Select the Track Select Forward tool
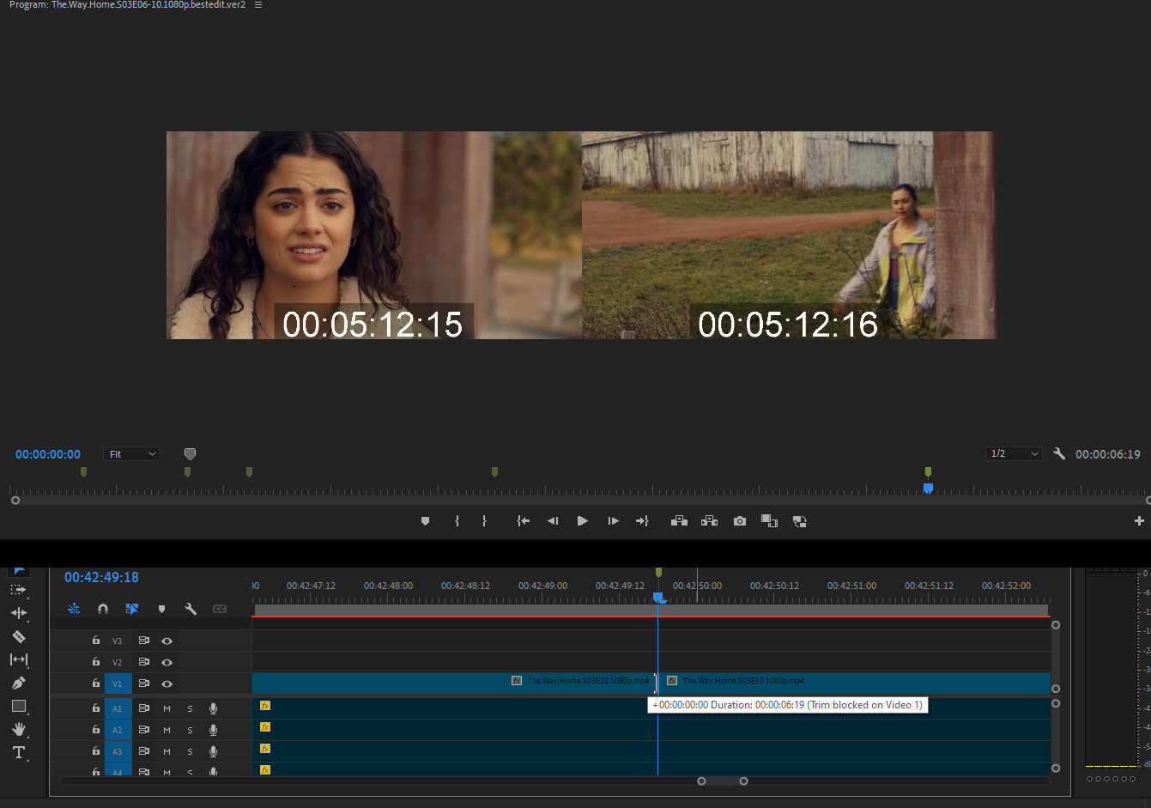Image resolution: width=1151 pixels, height=808 pixels. [18, 590]
